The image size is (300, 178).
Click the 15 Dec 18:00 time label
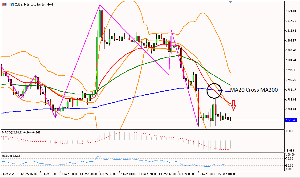226,174
